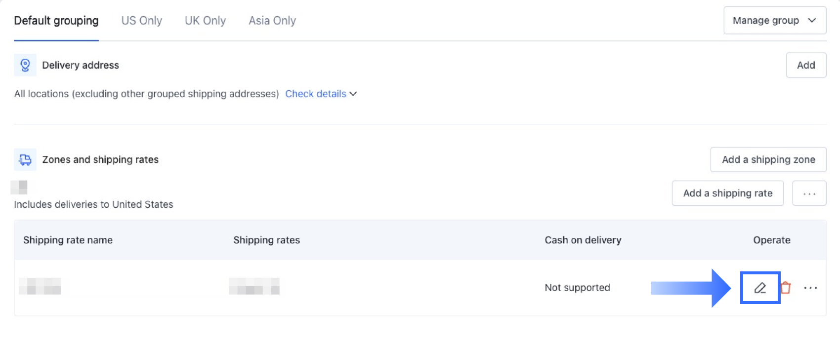The image size is (840, 338).
Task: Open the Asia Only tab
Action: pyautogui.click(x=272, y=21)
